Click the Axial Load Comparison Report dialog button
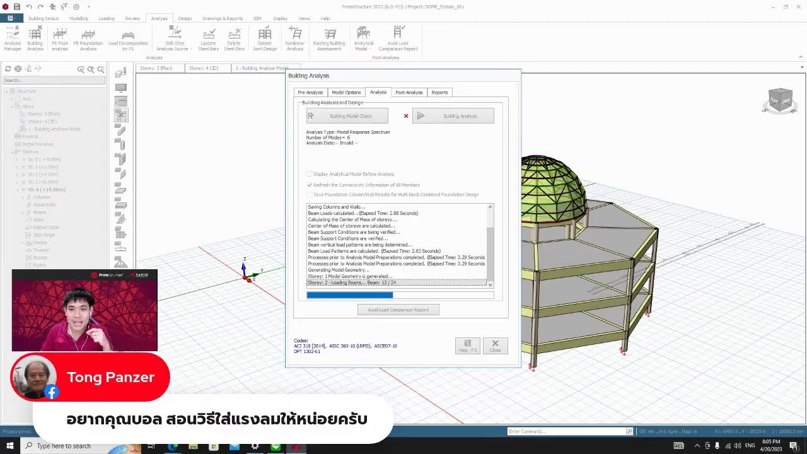The image size is (807, 454). click(398, 310)
